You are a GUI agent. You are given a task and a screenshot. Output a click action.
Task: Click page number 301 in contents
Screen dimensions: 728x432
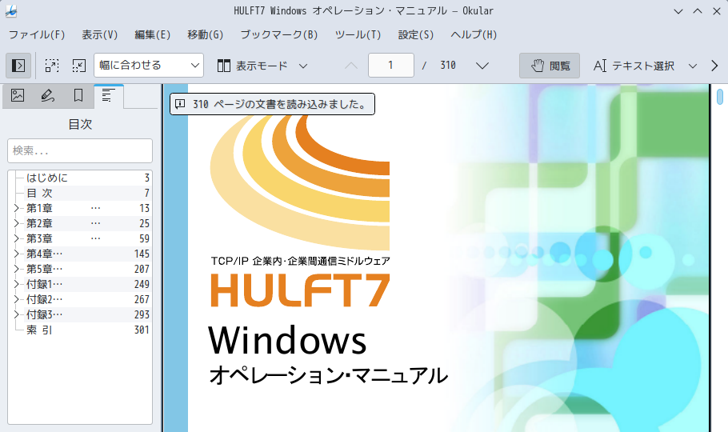(142, 330)
